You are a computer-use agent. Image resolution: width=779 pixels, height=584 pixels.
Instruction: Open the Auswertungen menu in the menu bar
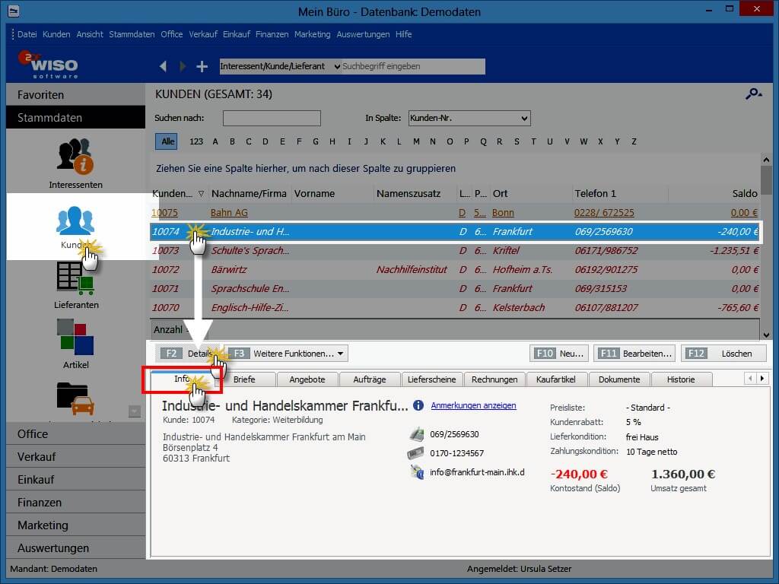[x=363, y=34]
